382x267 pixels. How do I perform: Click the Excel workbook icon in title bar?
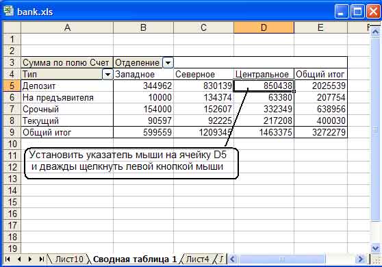[8, 11]
